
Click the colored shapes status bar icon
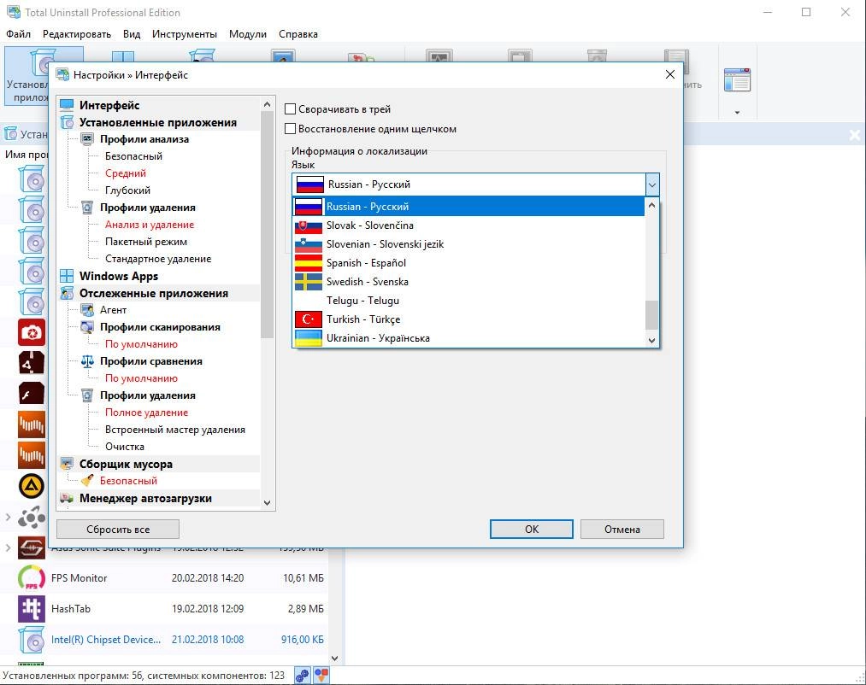(x=321, y=675)
